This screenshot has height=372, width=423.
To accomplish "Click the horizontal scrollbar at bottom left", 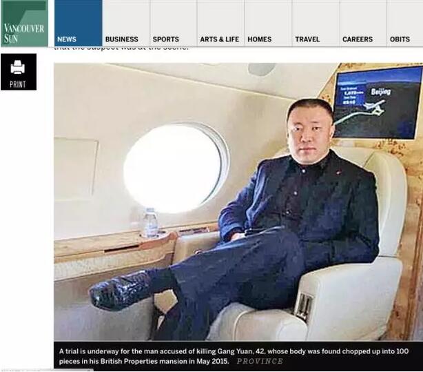I will point(47,370).
